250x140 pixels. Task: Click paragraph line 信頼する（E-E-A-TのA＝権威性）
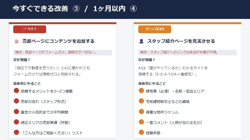(x=168, y=74)
